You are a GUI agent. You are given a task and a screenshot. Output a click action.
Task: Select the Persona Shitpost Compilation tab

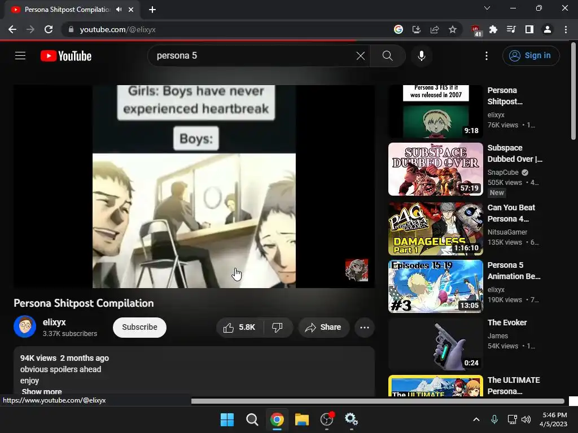coord(67,10)
